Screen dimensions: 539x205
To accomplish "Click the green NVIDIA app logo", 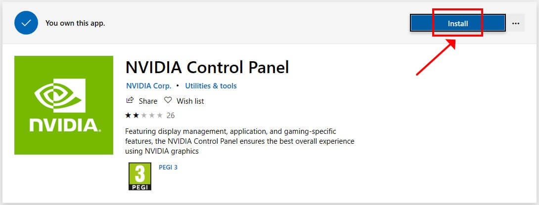I will [x=64, y=105].
